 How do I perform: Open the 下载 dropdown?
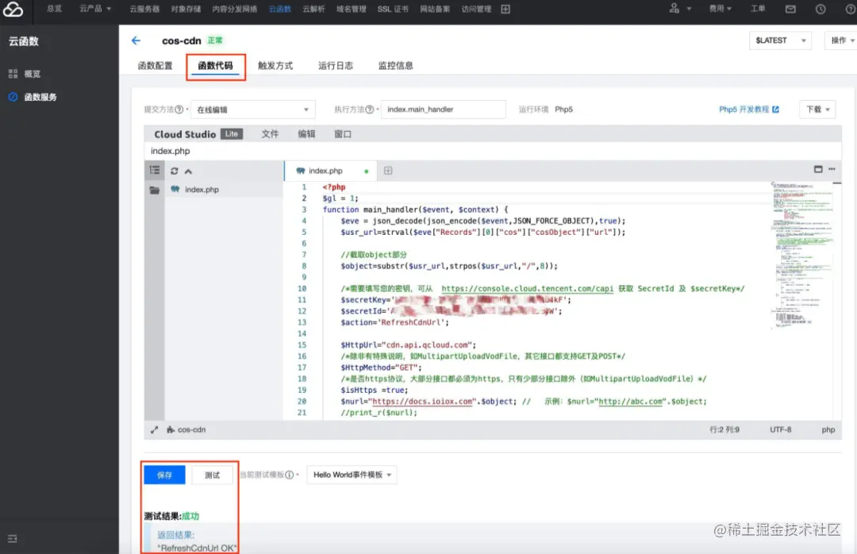pos(817,110)
